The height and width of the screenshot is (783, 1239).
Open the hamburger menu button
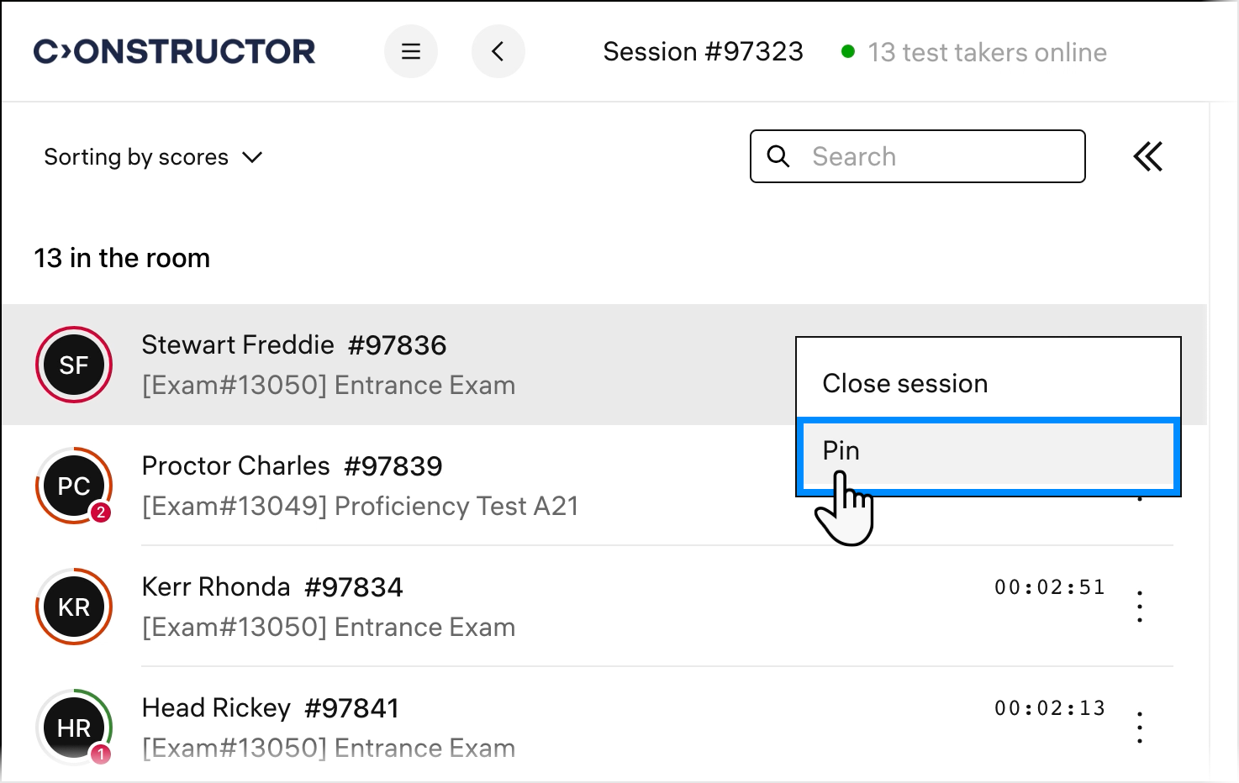(410, 52)
